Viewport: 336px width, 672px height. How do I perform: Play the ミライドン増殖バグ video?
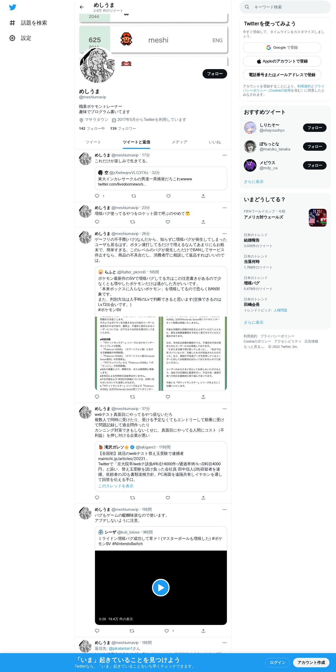[x=161, y=588]
